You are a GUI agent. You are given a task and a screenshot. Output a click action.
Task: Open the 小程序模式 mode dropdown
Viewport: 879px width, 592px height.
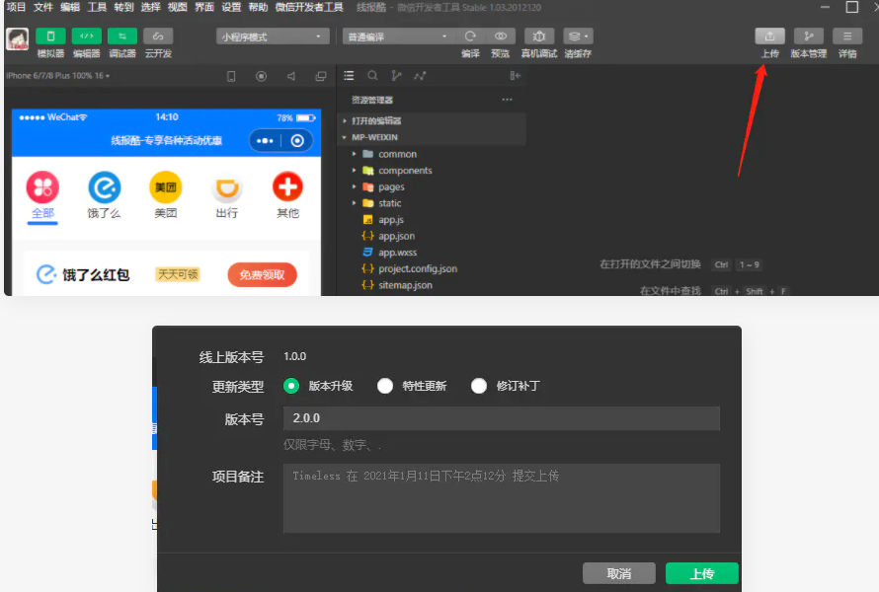tap(272, 37)
